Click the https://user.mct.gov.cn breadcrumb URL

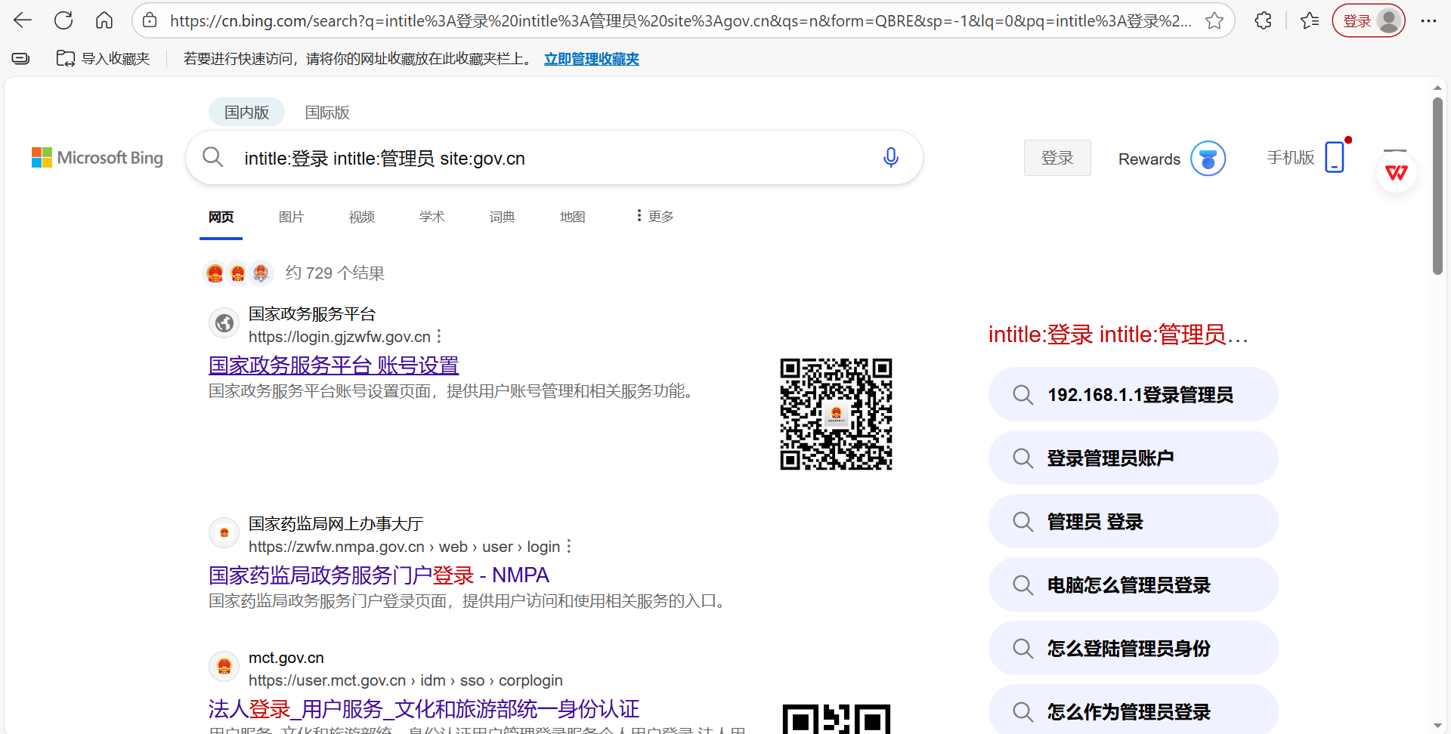[x=406, y=680]
